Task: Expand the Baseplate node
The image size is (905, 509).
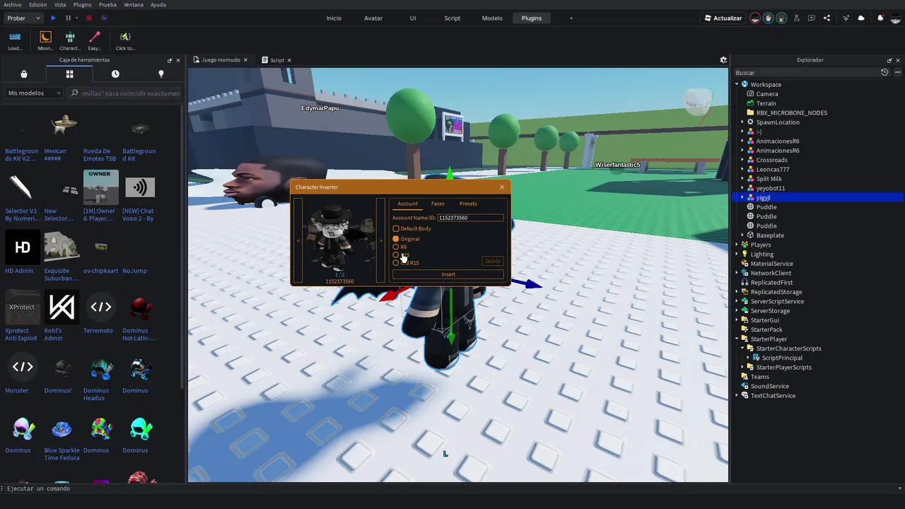Action: [x=742, y=235]
